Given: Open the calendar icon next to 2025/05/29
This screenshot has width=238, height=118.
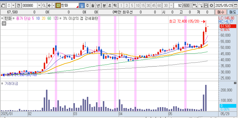Looking at the screenshot, I should pos(235,6).
